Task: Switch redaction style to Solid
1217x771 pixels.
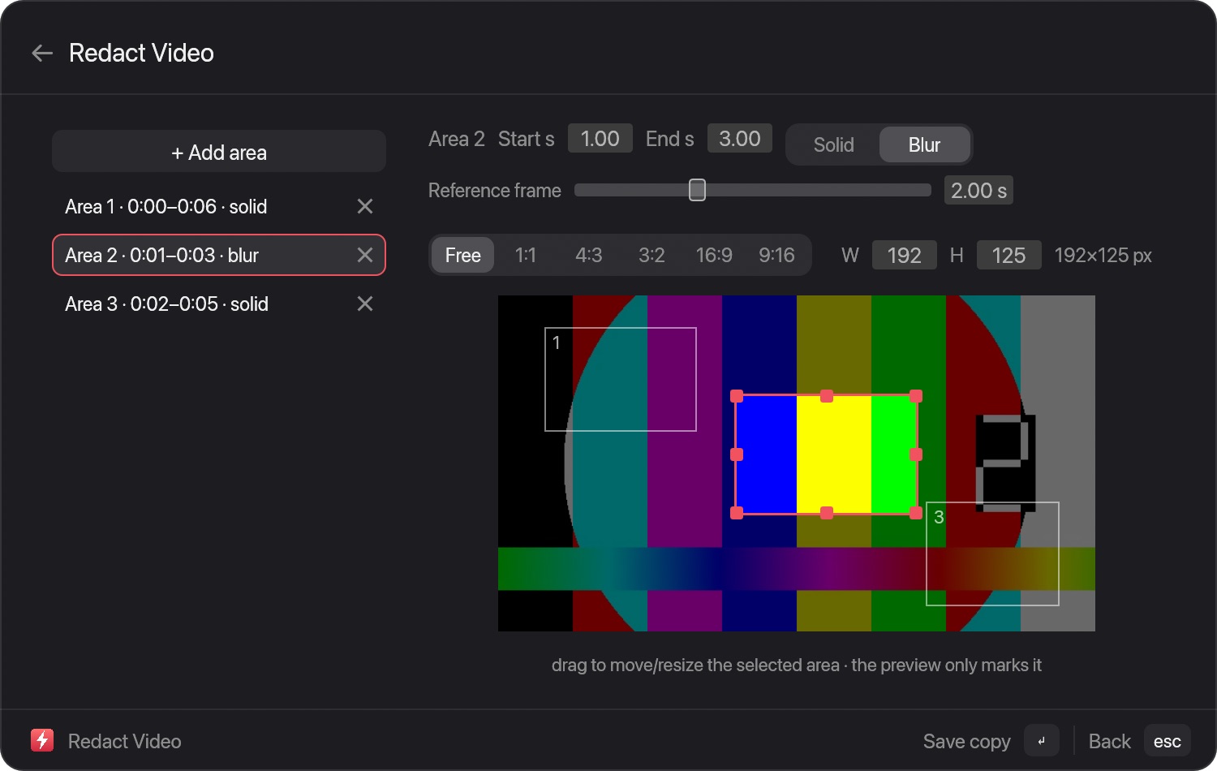Action: coord(833,144)
